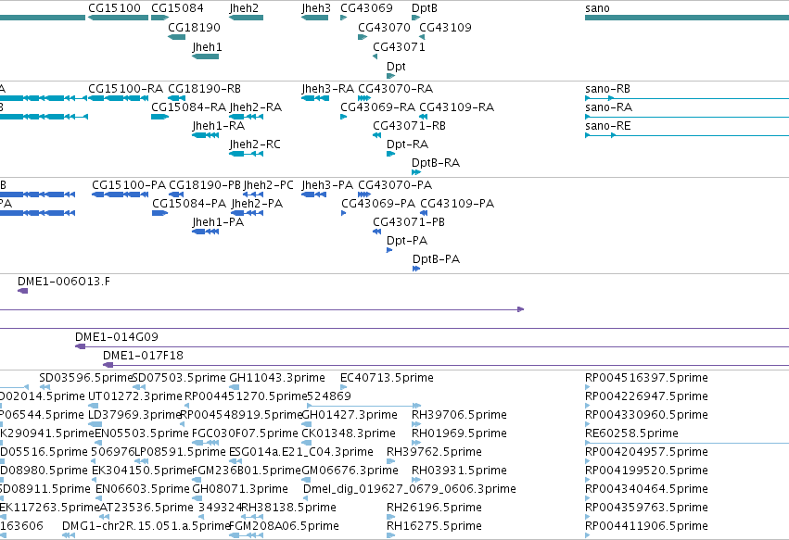Select EST label RE60258.5prime
789x540 pixels.
pos(631,433)
